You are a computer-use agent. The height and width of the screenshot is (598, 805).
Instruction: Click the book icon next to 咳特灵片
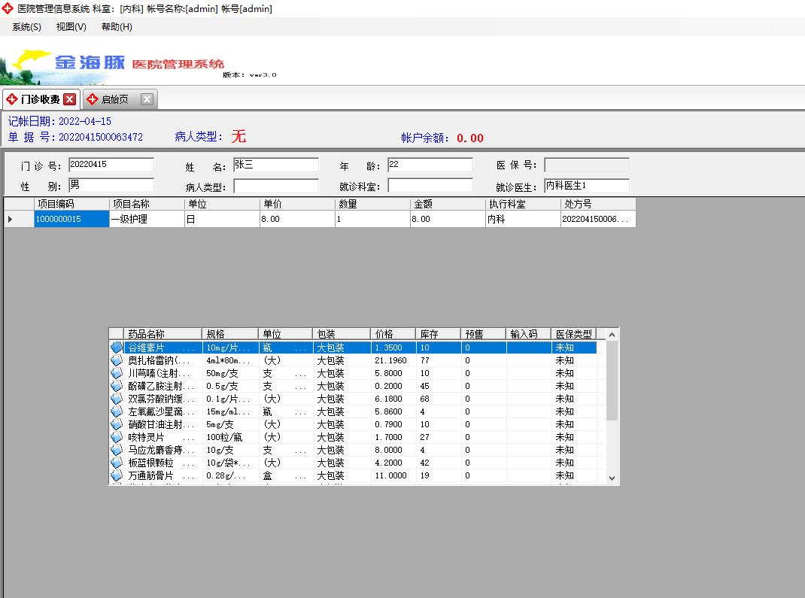pos(117,437)
